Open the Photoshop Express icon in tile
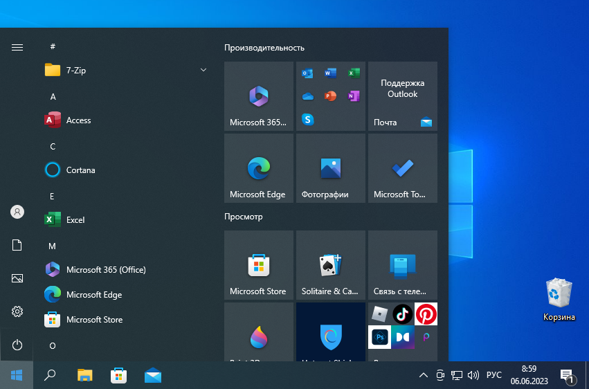Screen dimensions: 589x389 379,337
